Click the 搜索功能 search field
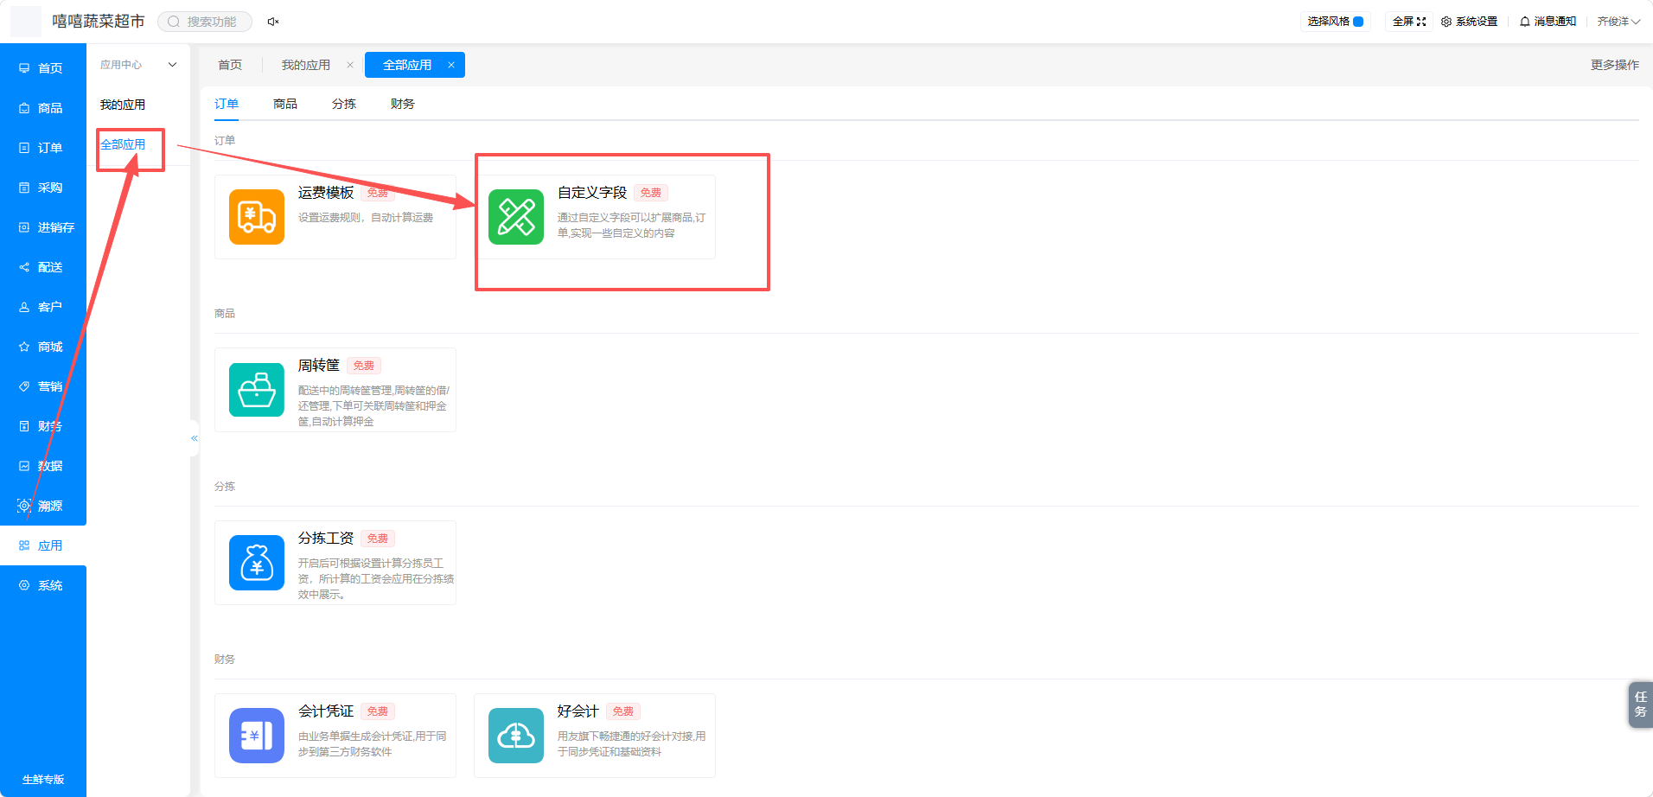 pyautogui.click(x=205, y=22)
